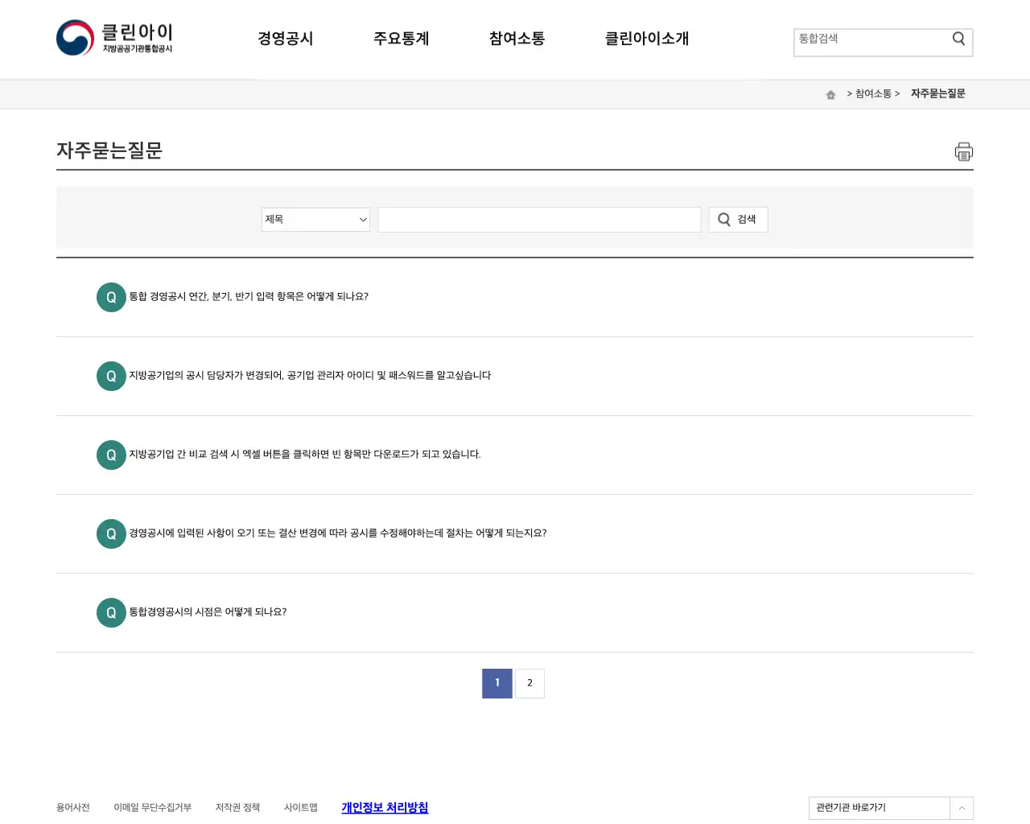Open the 개인정보 처리방침 link
Image resolution: width=1030 pixels, height=824 pixels.
[385, 808]
